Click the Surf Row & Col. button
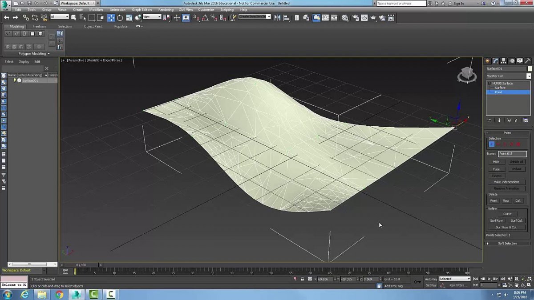Viewport: 534px width, 300px height. tap(506, 227)
